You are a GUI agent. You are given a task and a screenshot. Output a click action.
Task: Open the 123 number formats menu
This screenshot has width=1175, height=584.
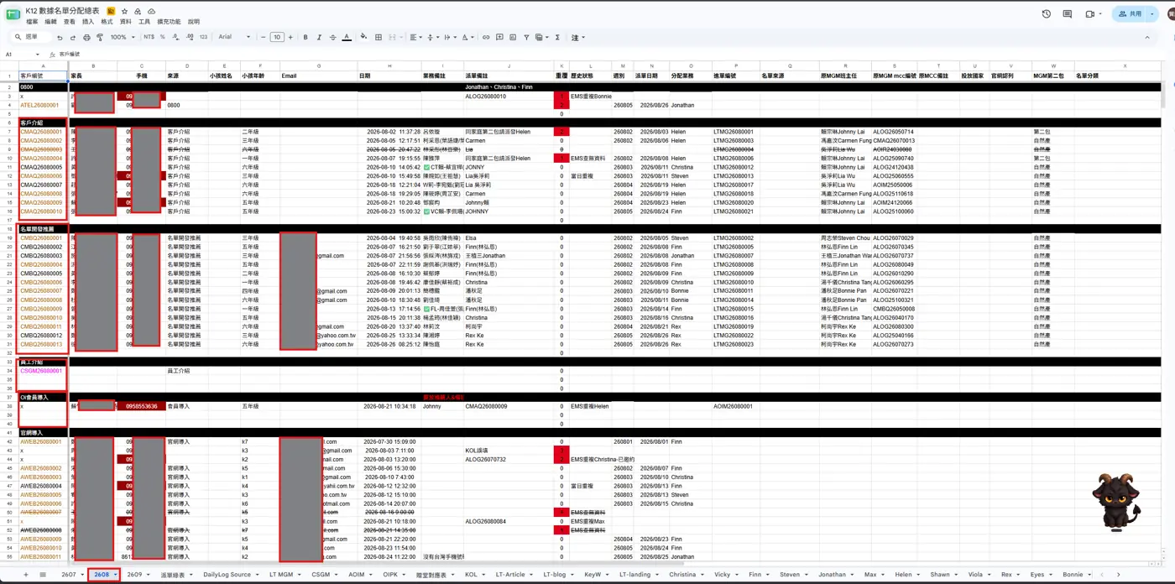pos(203,37)
